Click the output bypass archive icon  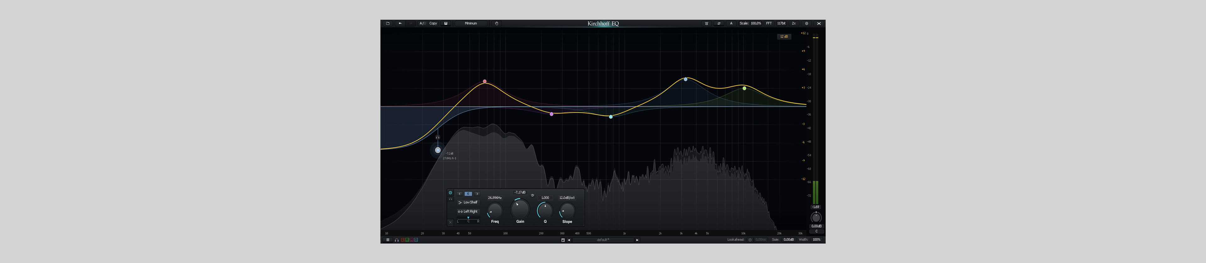point(706,23)
